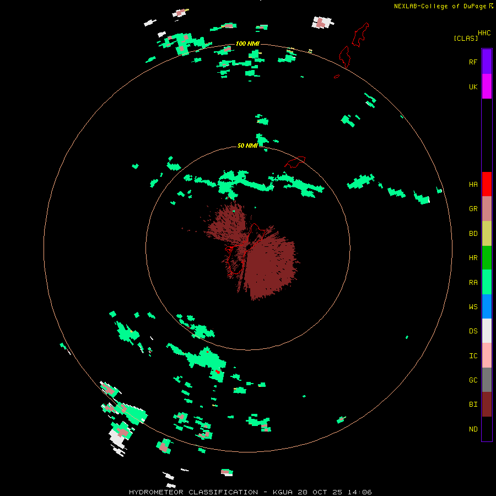Pick the HR dark green swatch
Image resolution: width=496 pixels, height=496 pixels.
pos(487,258)
